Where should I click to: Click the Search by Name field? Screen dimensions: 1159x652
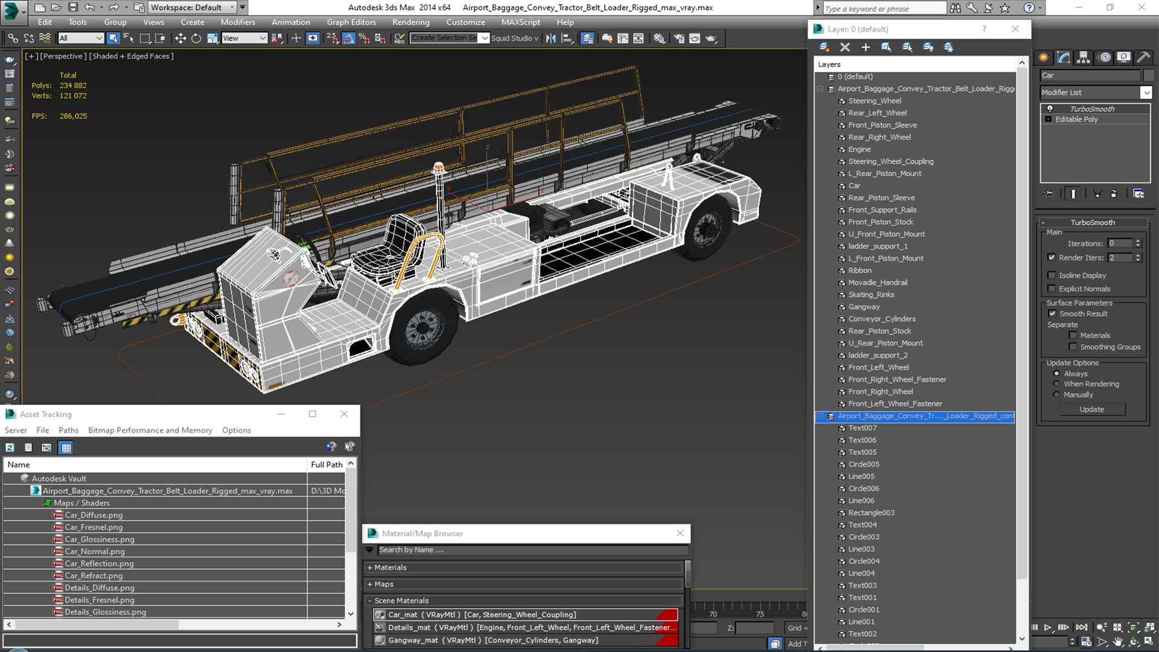[531, 550]
